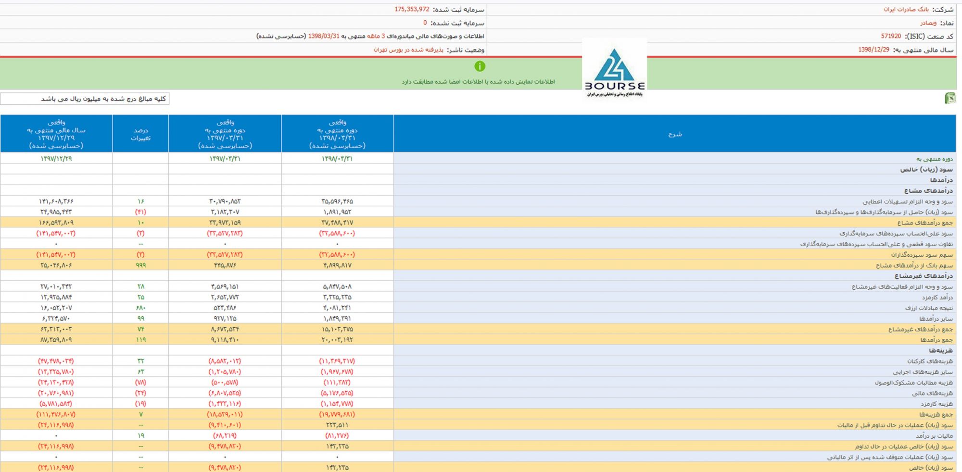Click cell value ۳۰,۷۹۰,۸۵۲
Viewport: 962px width, 472px height.
225,201
